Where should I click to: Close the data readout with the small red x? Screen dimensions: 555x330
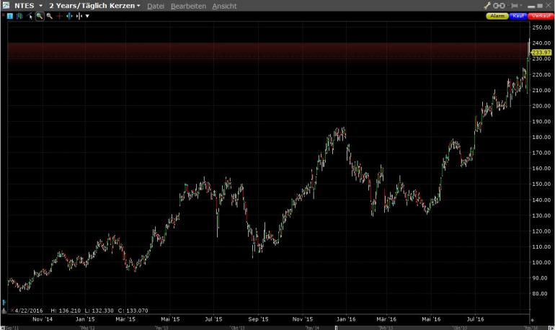tap(12, 311)
